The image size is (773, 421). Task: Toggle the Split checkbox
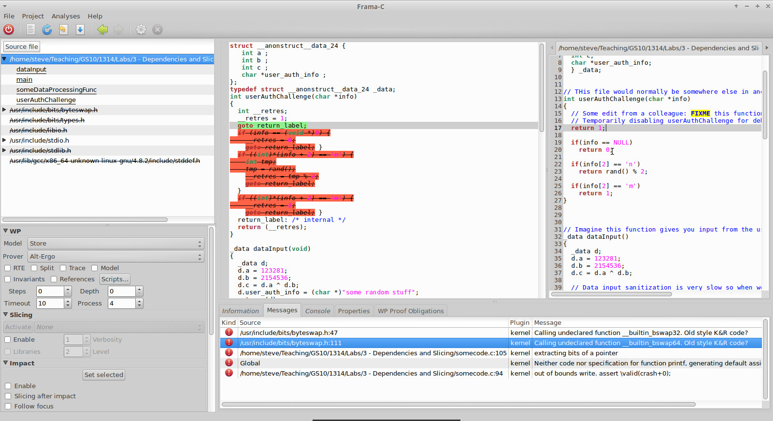pos(34,268)
